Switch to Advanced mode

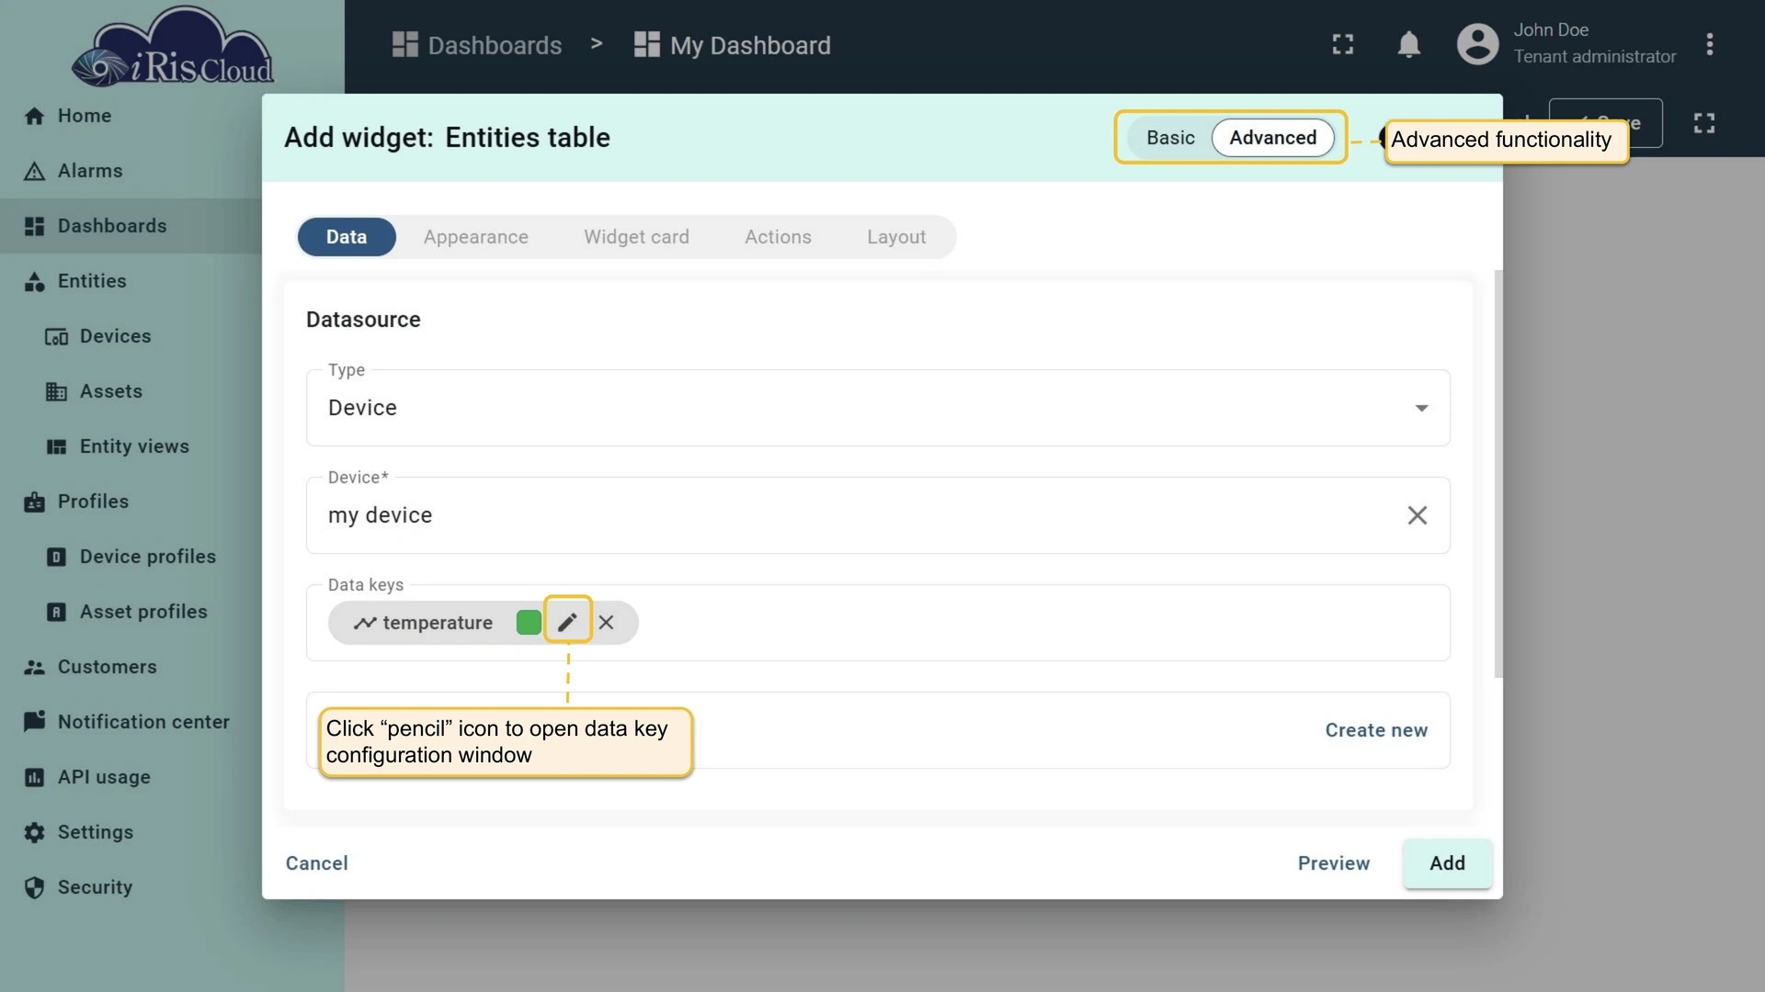pos(1273,138)
